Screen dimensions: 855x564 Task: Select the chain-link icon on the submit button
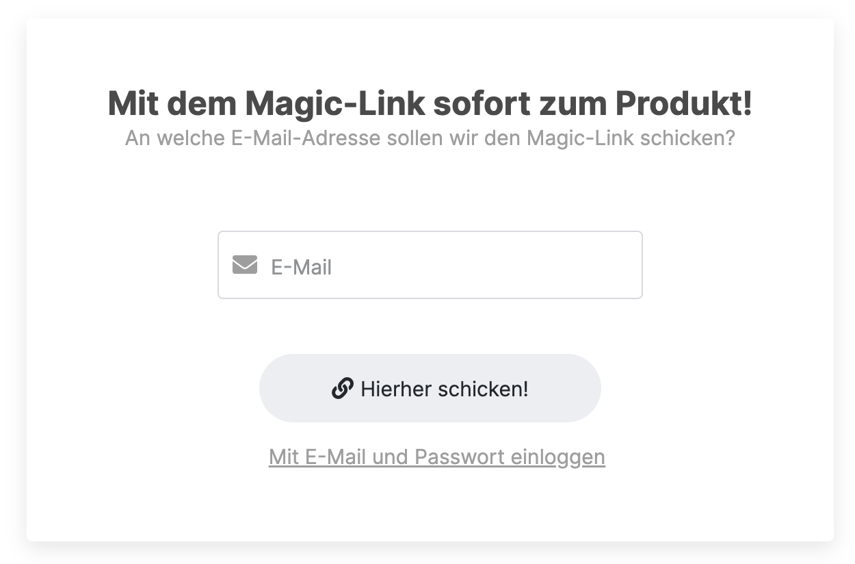pos(341,387)
